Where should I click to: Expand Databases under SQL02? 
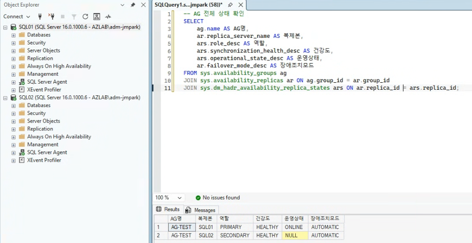(14, 106)
